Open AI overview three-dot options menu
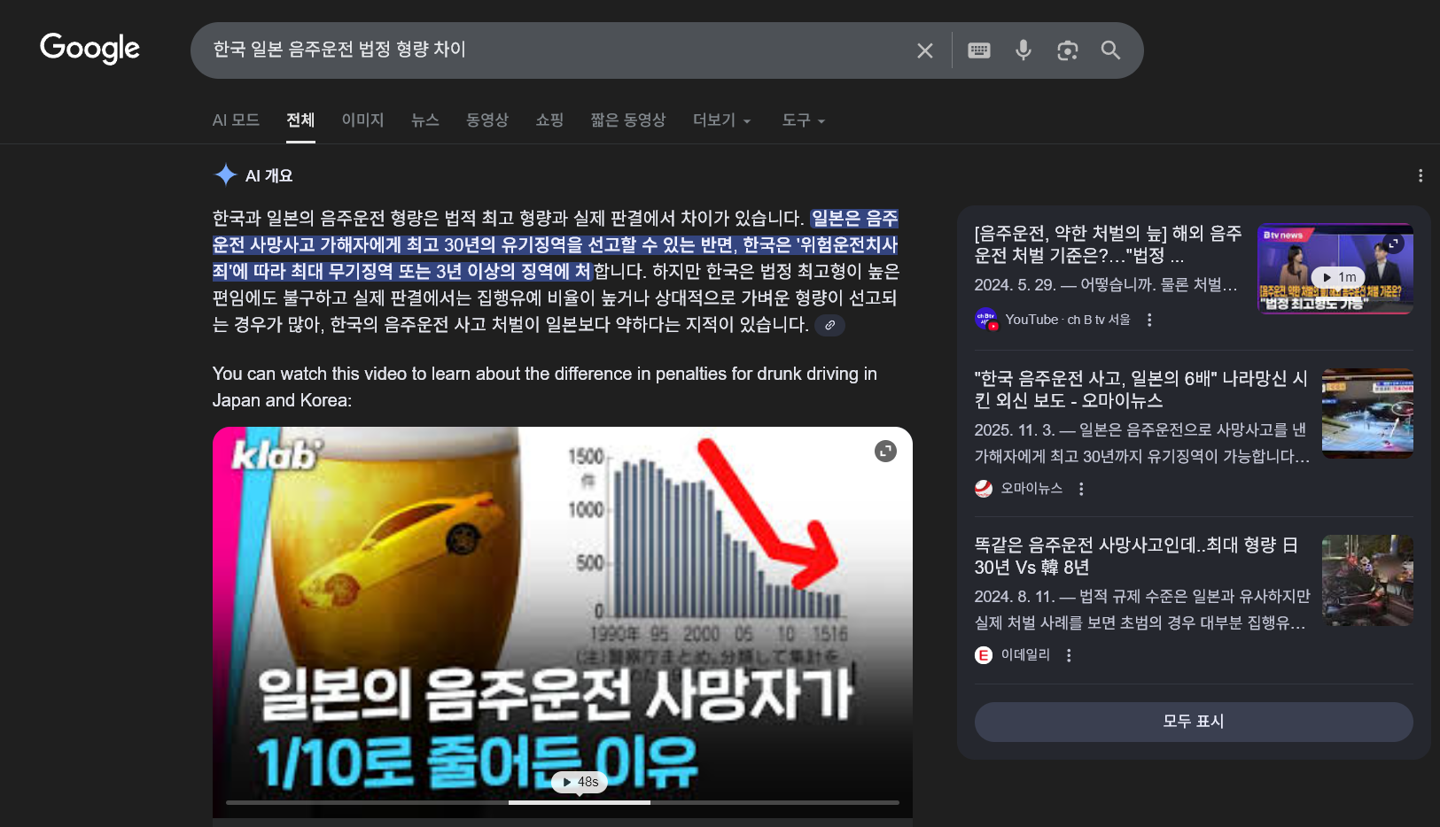Viewport: 1440px width, 827px height. click(1420, 176)
